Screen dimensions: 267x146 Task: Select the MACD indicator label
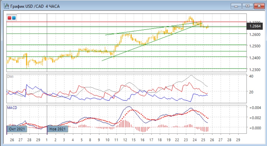click(12, 108)
